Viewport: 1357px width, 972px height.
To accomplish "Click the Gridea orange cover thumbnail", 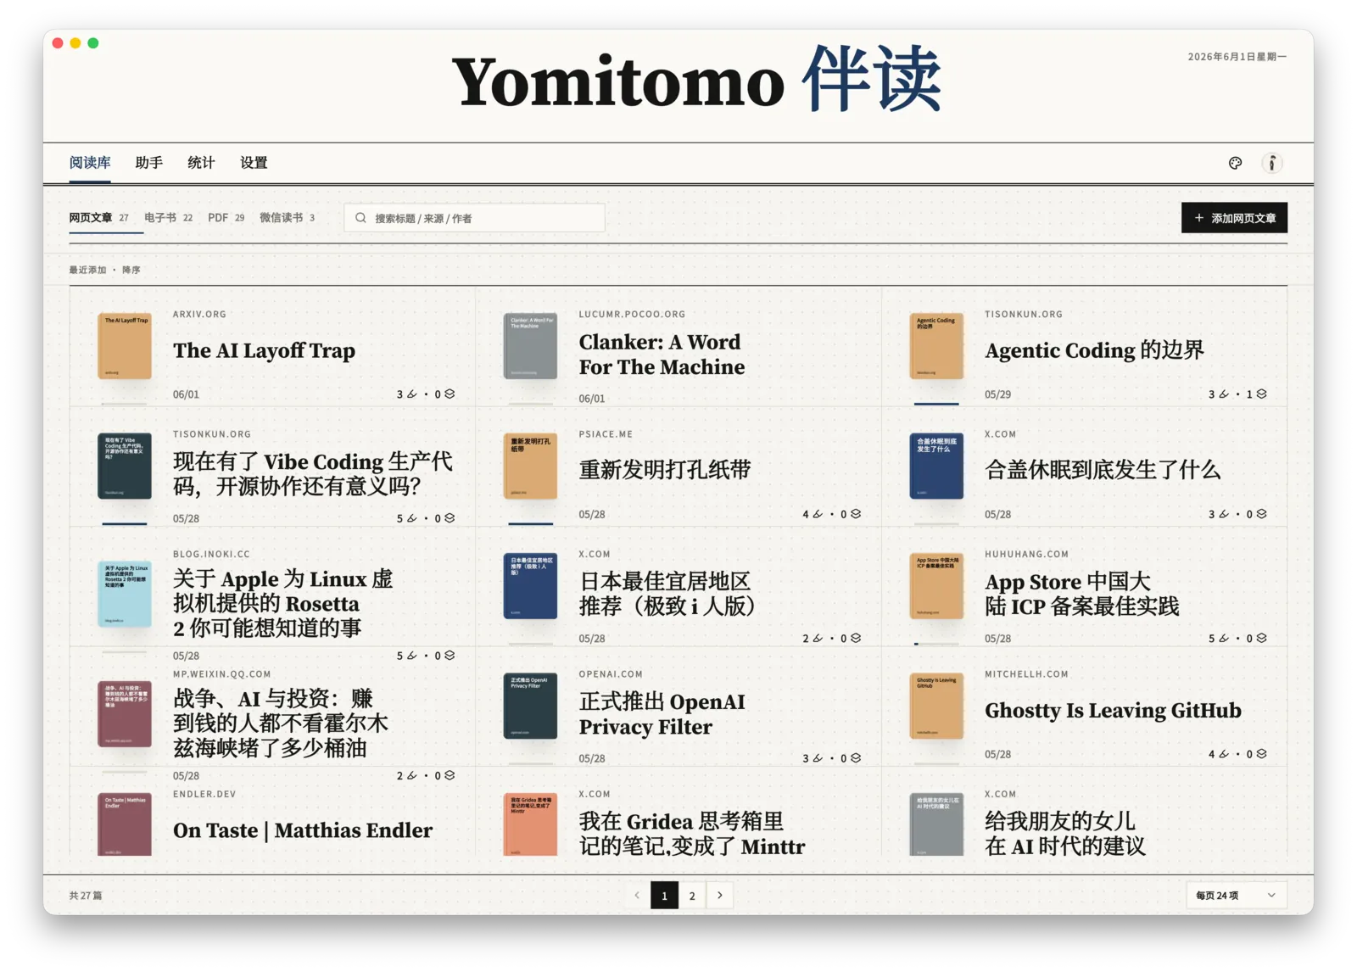I will [x=530, y=824].
